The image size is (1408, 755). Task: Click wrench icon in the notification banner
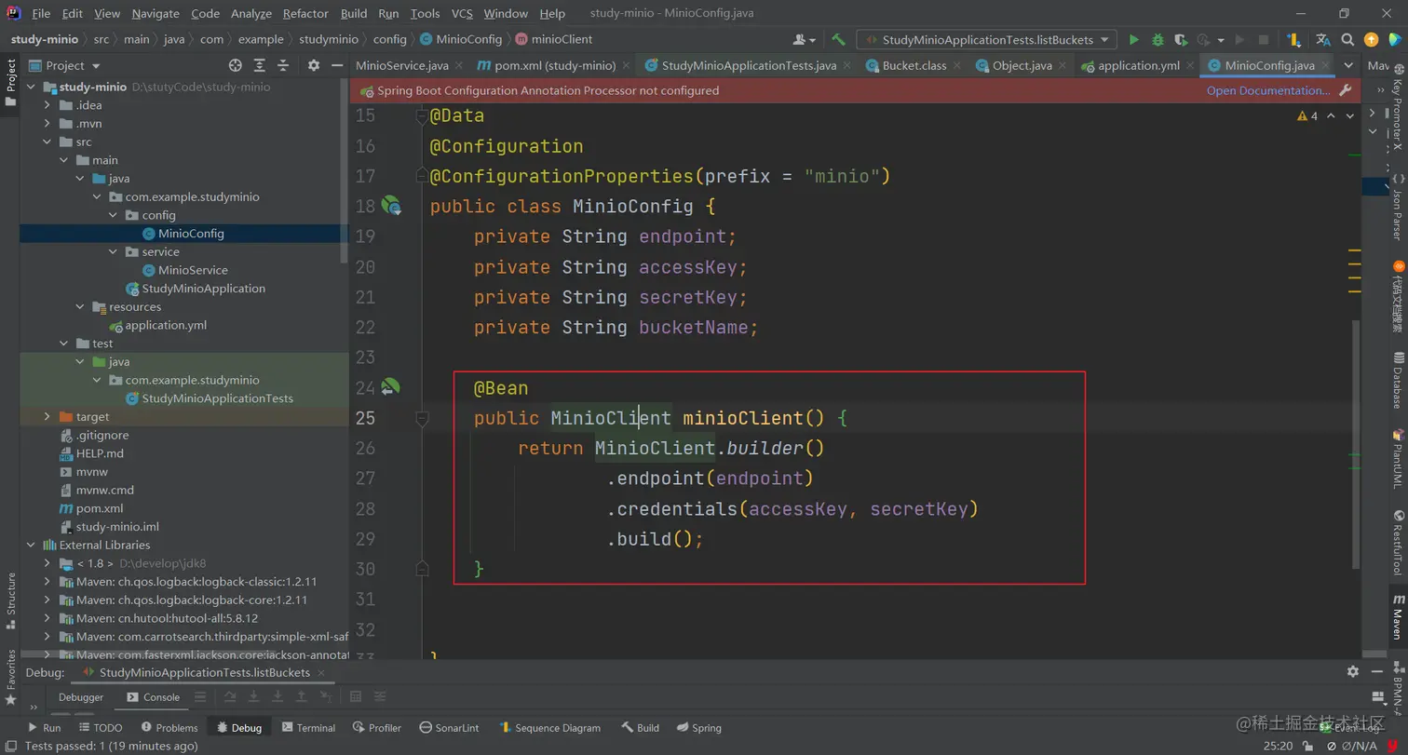(x=1345, y=90)
